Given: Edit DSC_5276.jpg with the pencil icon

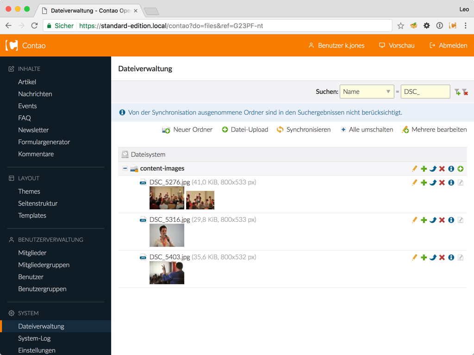Looking at the screenshot, I should tap(414, 183).
